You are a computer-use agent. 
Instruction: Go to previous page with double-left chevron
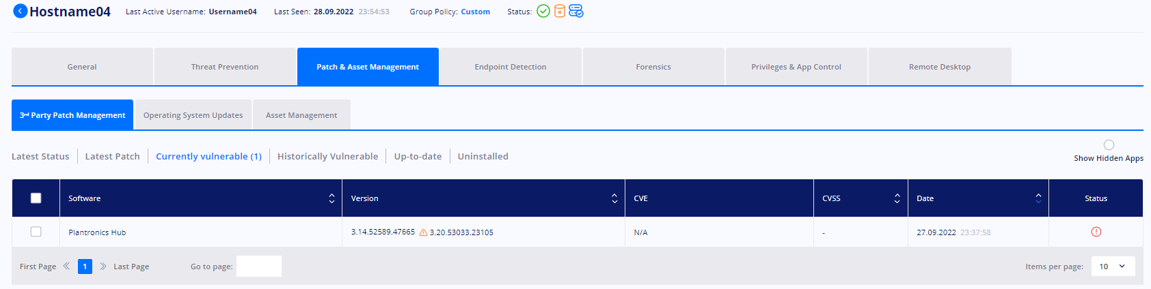coord(66,267)
